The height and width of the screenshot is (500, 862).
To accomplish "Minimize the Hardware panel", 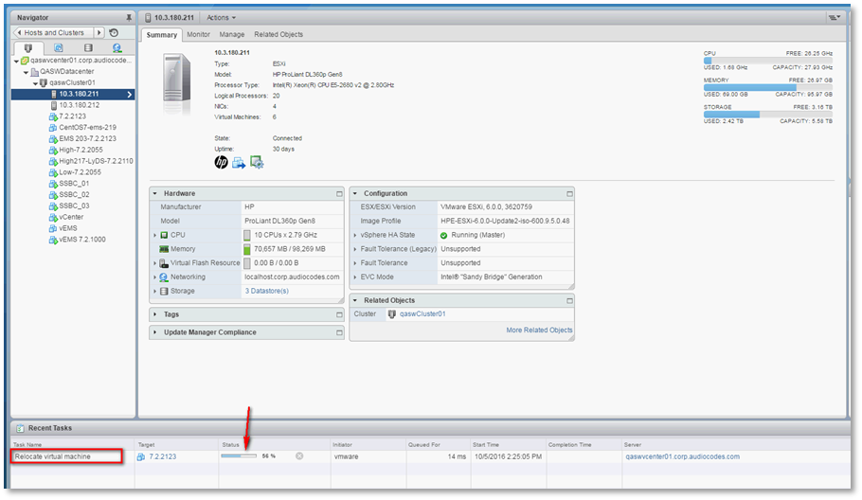I will point(339,193).
